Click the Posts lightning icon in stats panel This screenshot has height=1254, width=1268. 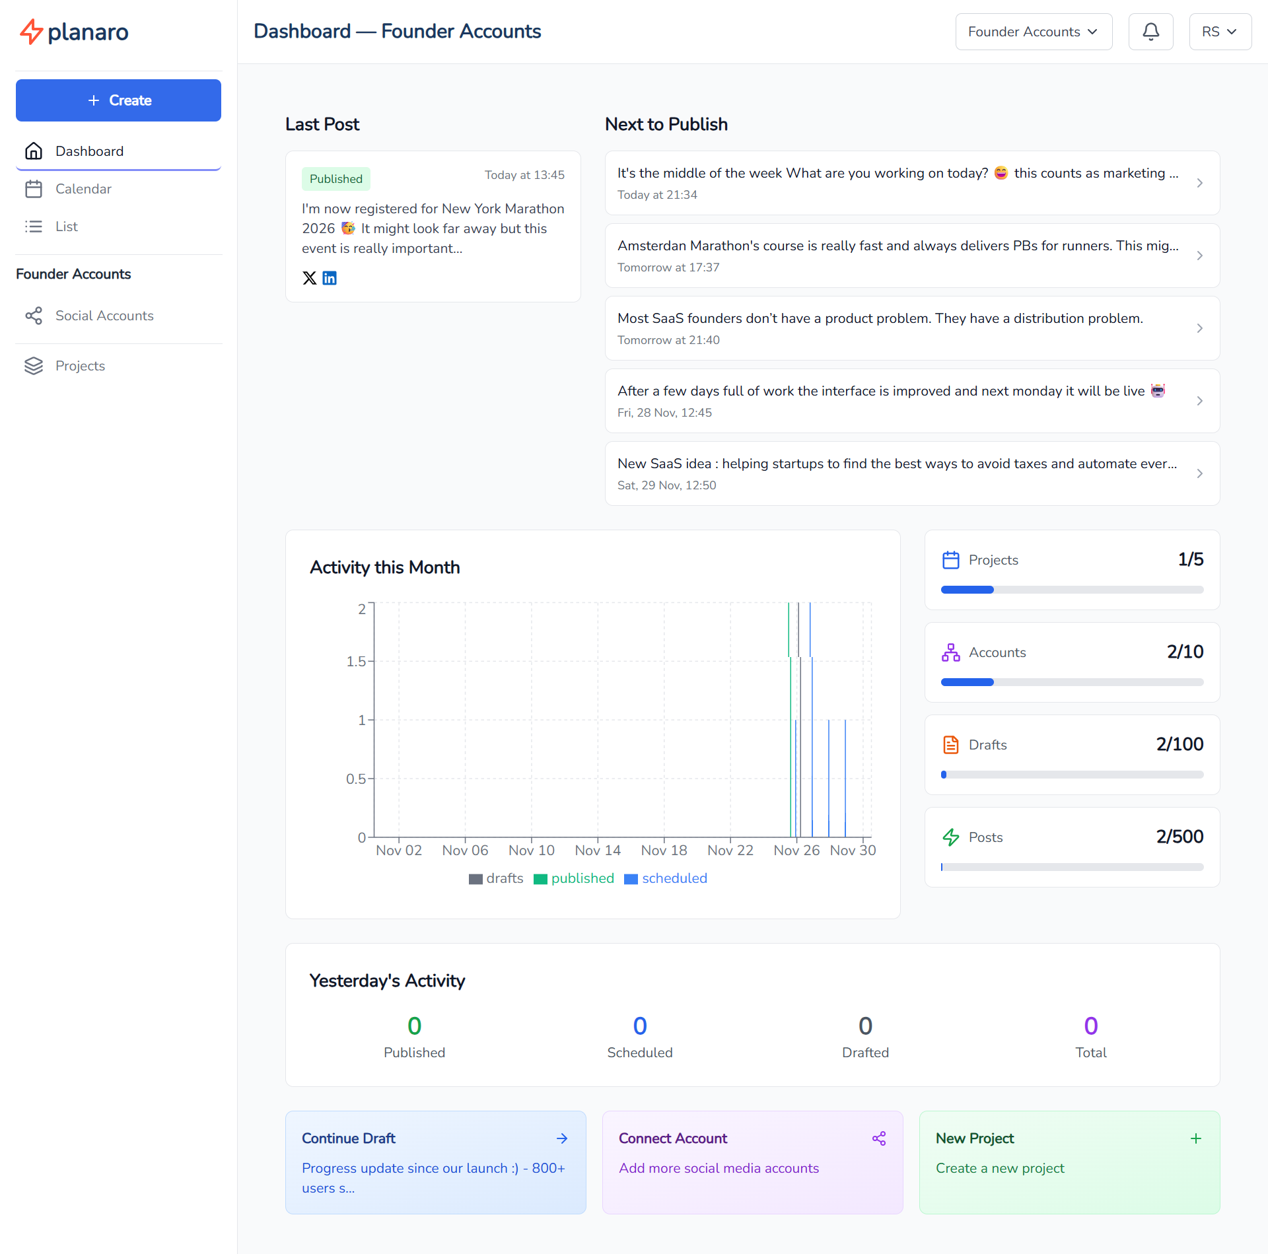click(951, 837)
